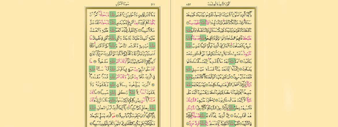Click the vertical divider between the two pages
Image resolution: width=338 pixels, height=127 pixels.
170,64
